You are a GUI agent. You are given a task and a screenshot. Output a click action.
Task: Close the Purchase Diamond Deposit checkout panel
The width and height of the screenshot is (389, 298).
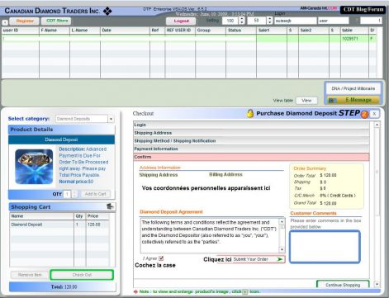pyautogui.click(x=374, y=114)
